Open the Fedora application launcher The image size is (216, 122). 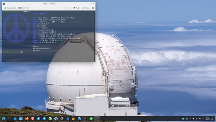pyautogui.click(x=4, y=119)
